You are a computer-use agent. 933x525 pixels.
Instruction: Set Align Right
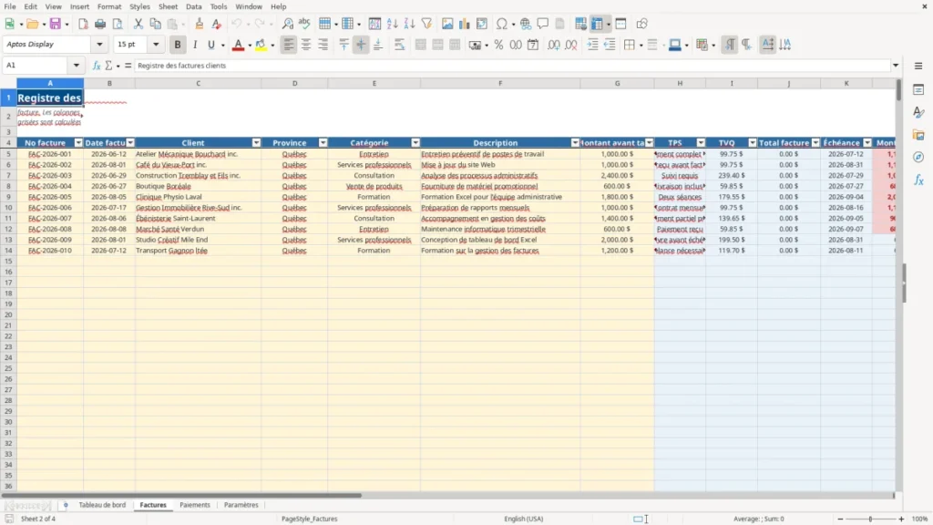pyautogui.click(x=323, y=45)
